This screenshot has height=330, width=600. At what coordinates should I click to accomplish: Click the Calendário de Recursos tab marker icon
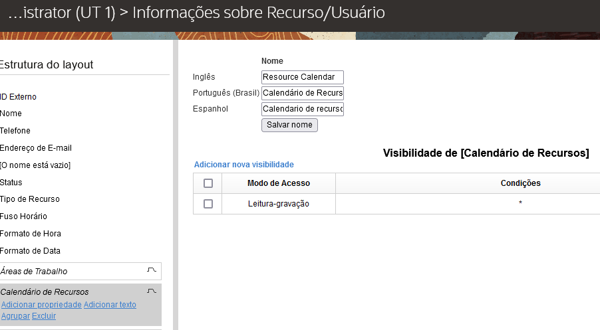pos(152,291)
